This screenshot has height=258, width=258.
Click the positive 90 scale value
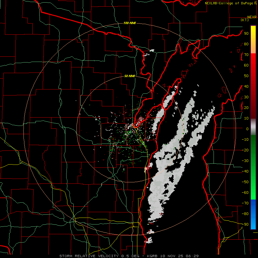[x=246, y=34]
